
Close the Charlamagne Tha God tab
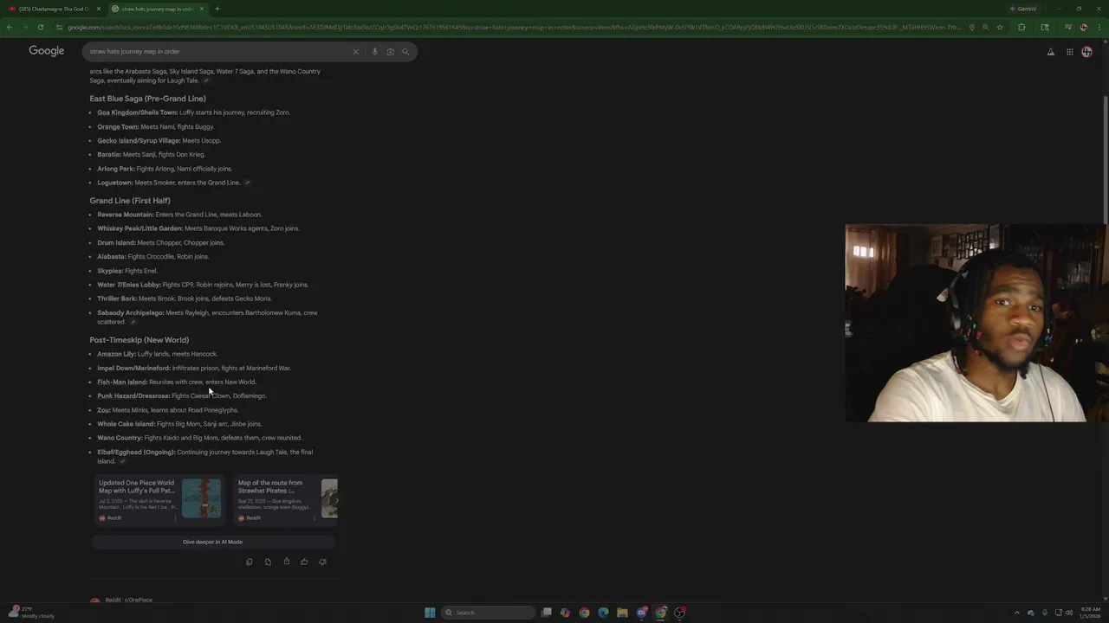pos(98,9)
